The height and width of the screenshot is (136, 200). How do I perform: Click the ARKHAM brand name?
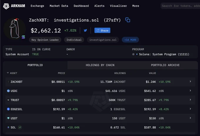point(18,6)
